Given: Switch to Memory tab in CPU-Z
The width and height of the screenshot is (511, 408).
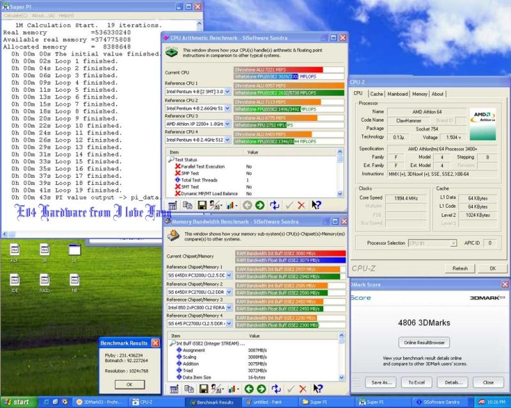Looking at the screenshot, I should (420, 94).
